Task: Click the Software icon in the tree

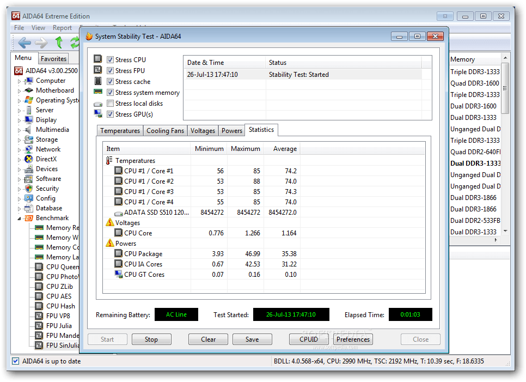Action: point(29,179)
